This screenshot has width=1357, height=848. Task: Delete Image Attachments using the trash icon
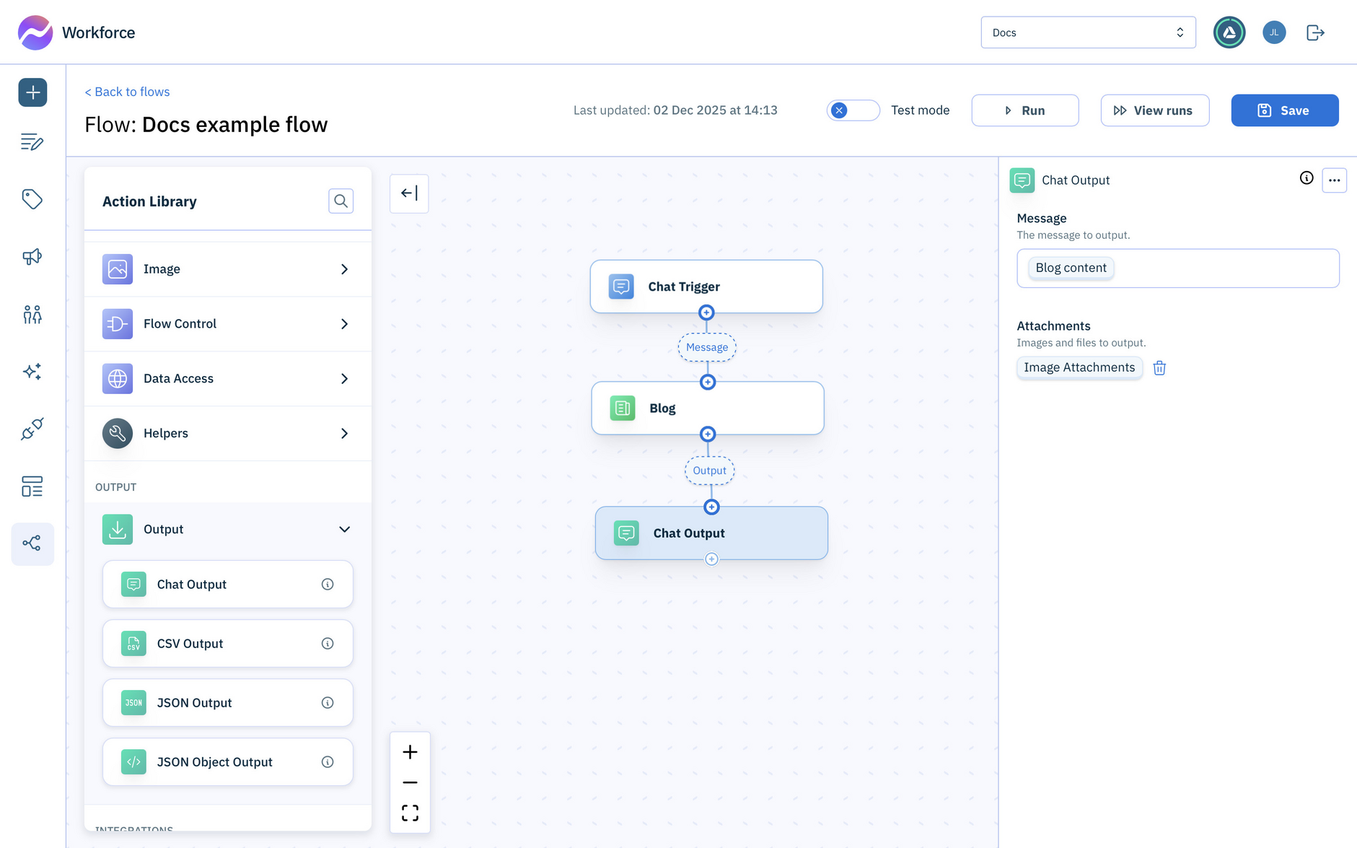(1159, 367)
